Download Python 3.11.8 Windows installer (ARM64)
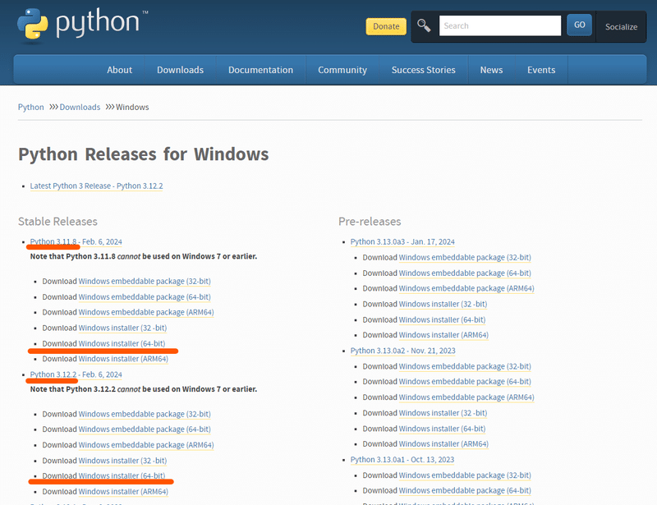This screenshot has width=657, height=505. (123, 359)
